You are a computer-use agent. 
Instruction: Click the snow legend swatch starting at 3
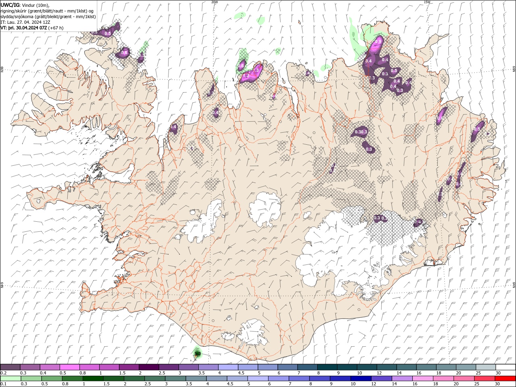tap(188, 367)
